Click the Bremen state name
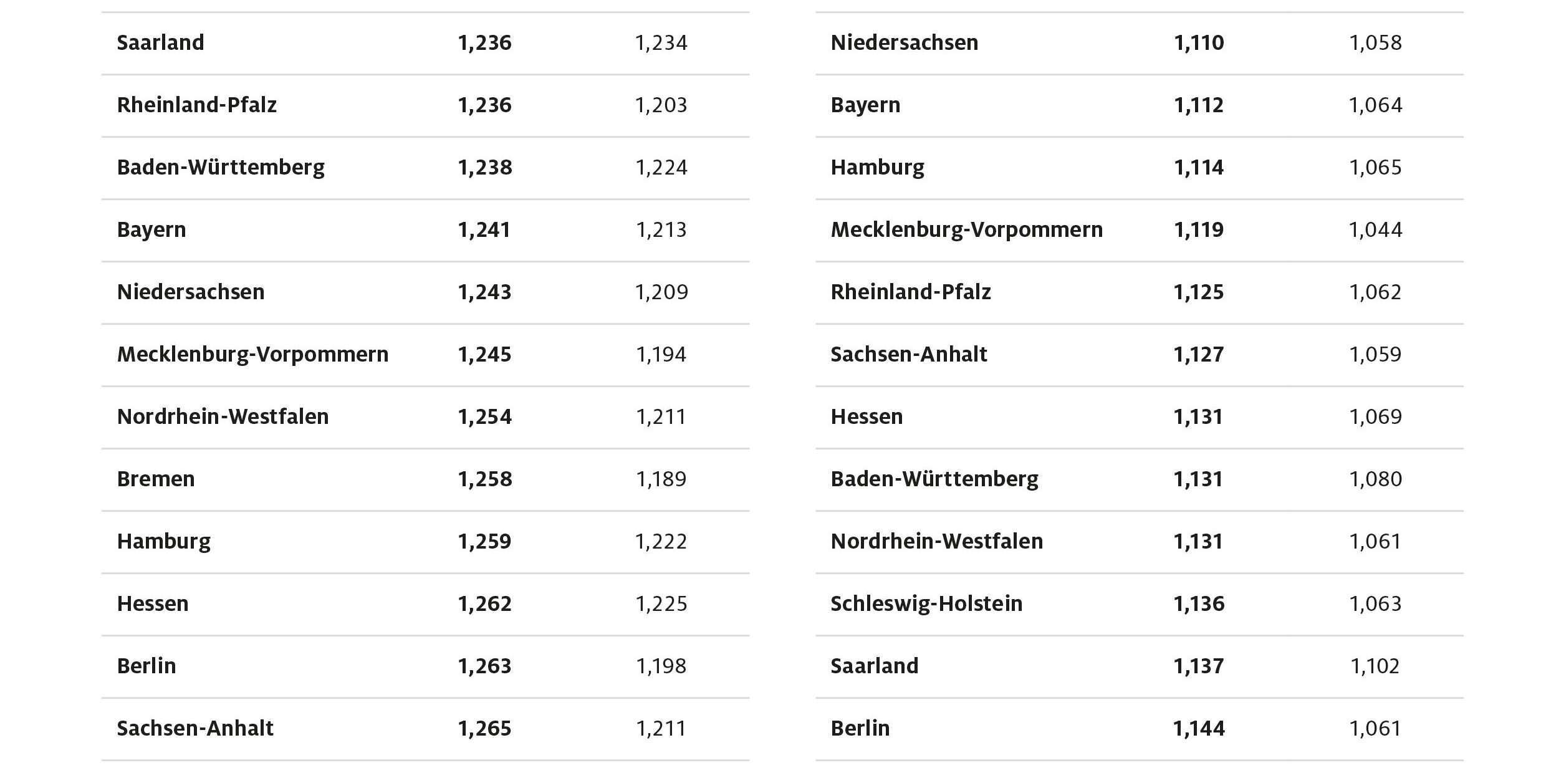The height and width of the screenshot is (773, 1546). tap(156, 479)
